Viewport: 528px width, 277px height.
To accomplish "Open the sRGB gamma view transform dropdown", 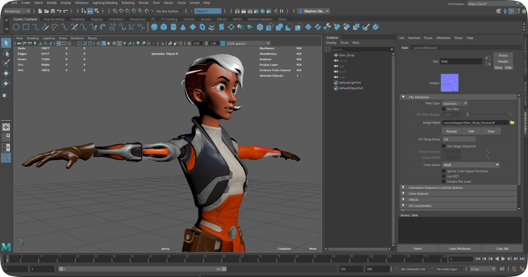I will 248,43.
